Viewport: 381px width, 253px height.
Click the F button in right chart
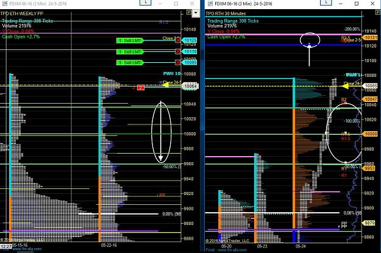pos(378,12)
